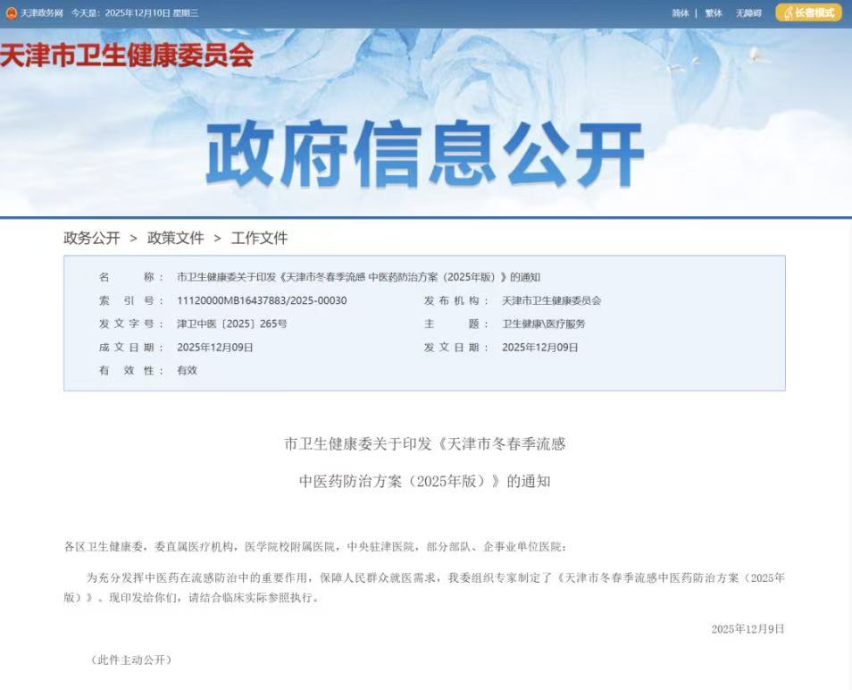The height and width of the screenshot is (690, 852).
Task: Click the document number 津卫中医〔2025〕265号
Action: pyautogui.click(x=232, y=324)
